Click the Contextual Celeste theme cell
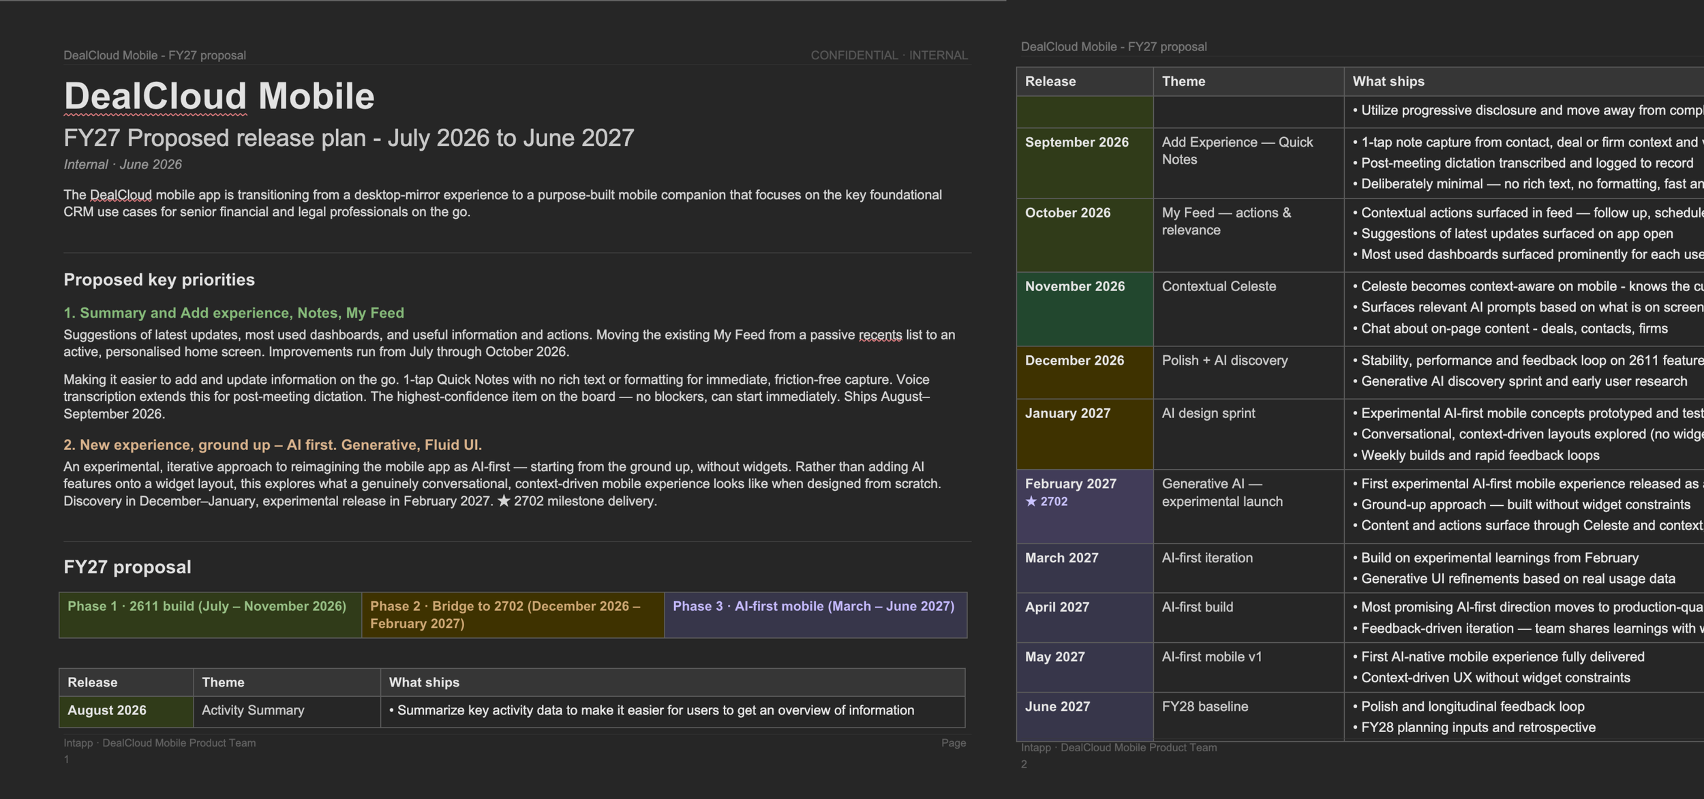The height and width of the screenshot is (799, 1704). coord(1248,309)
